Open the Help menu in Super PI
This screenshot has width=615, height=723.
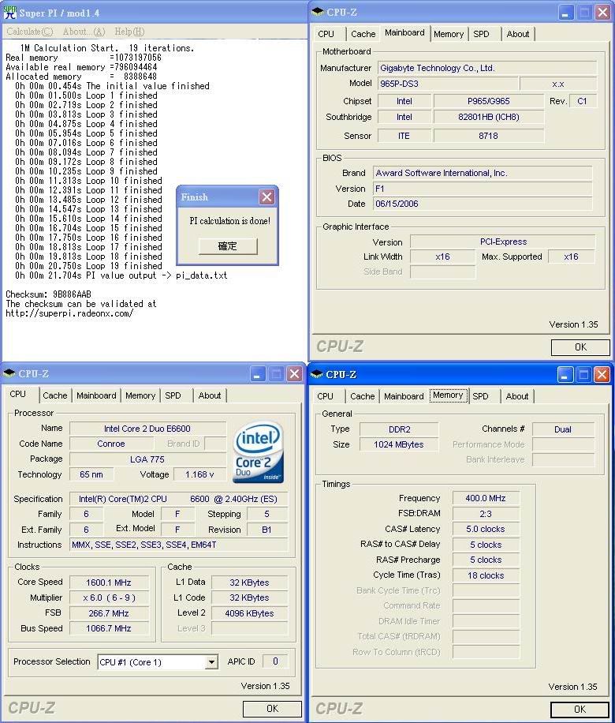pos(129,32)
